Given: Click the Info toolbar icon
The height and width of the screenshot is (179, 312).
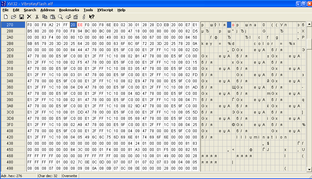Looking at the screenshot, I should pyautogui.click(x=84, y=17).
